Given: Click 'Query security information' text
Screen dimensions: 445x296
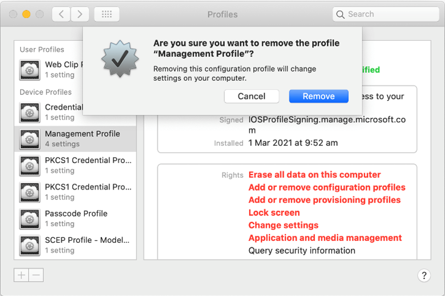Looking at the screenshot, I should (x=302, y=250).
